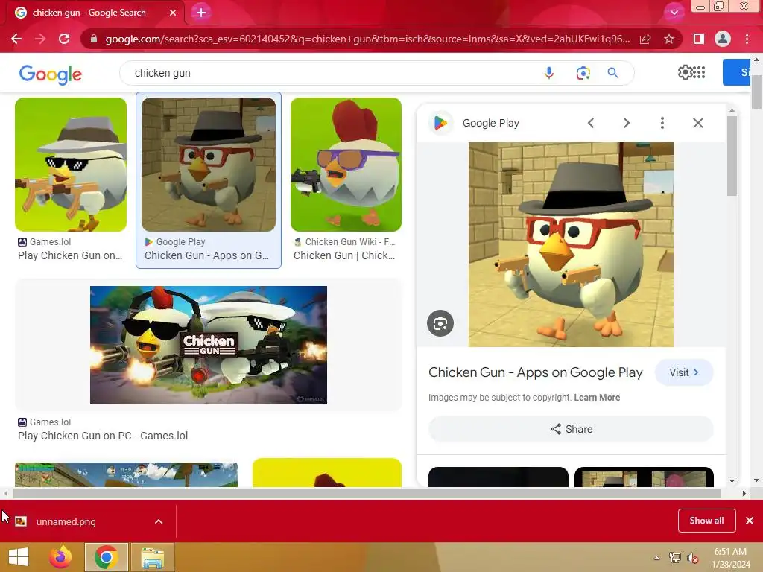Open Chrome three-dot menu
This screenshot has height=572, width=763.
click(747, 39)
